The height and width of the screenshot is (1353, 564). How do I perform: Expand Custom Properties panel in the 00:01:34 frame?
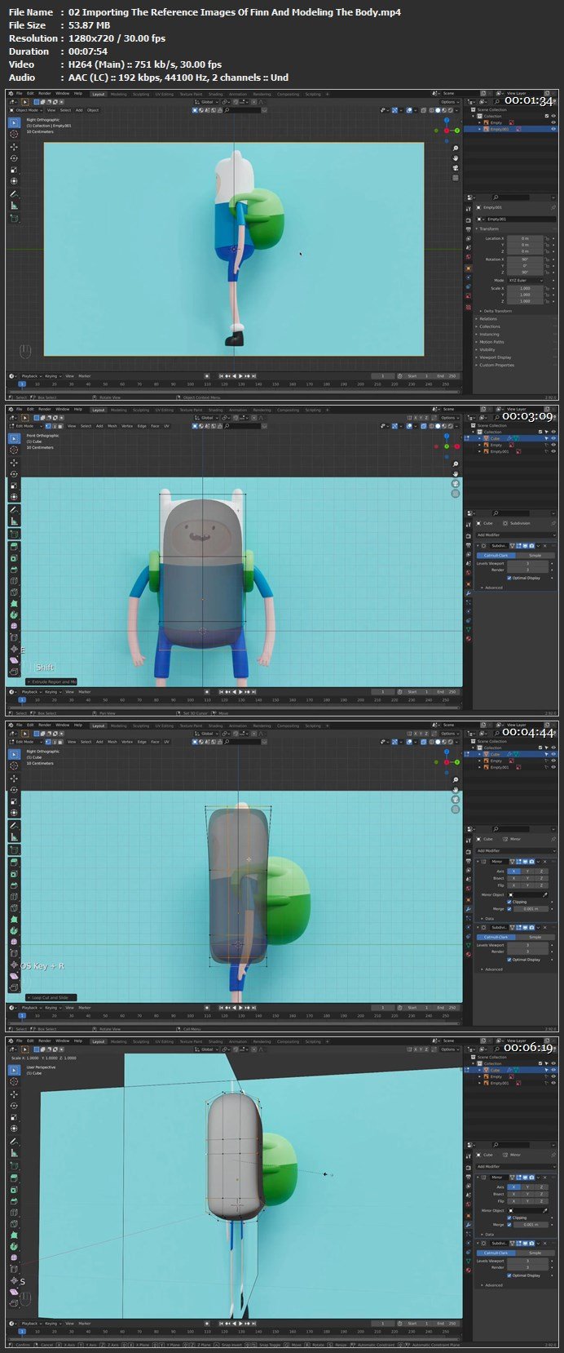point(496,365)
